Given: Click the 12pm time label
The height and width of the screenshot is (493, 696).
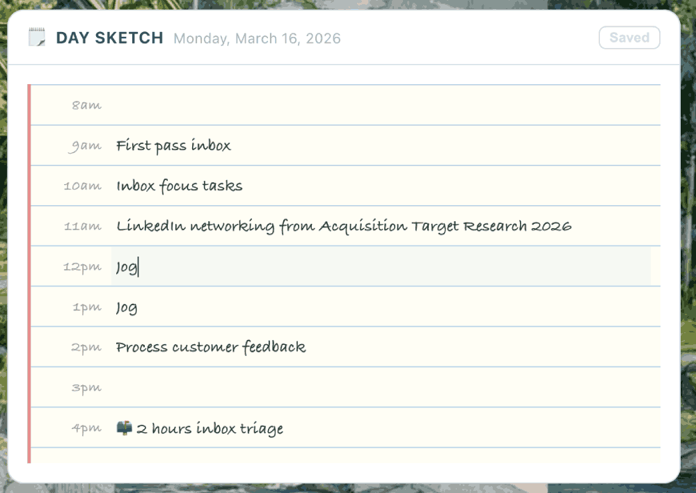Looking at the screenshot, I should click(x=82, y=267).
